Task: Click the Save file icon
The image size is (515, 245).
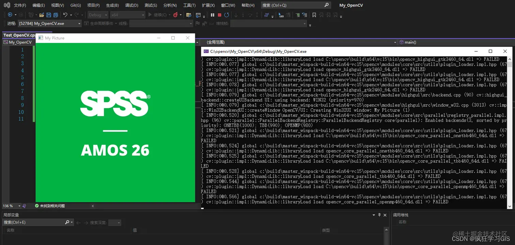Action: click(48, 15)
